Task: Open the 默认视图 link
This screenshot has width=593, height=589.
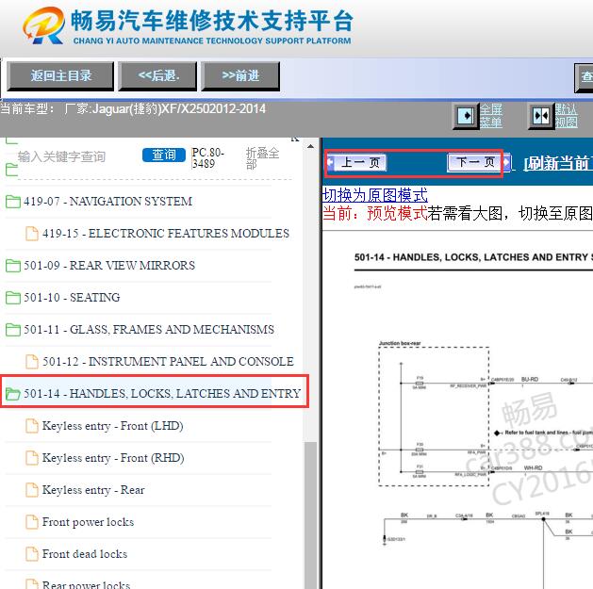Action: click(567, 116)
